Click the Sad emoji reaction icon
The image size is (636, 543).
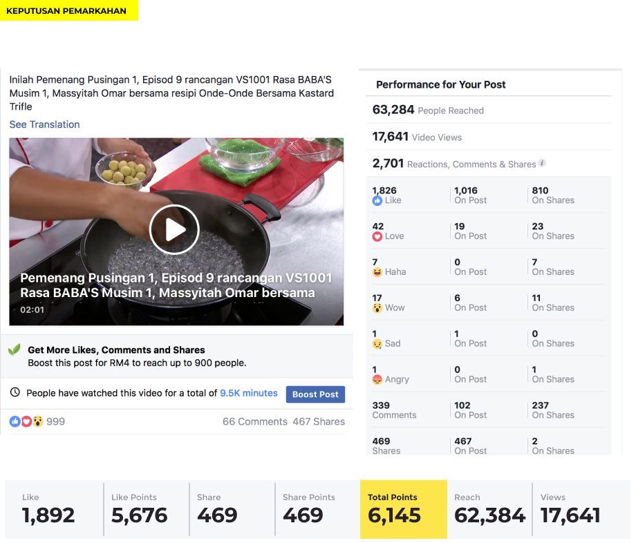(377, 344)
